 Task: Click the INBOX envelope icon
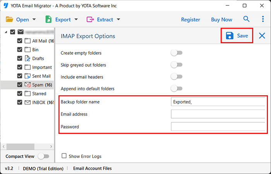[28, 103]
